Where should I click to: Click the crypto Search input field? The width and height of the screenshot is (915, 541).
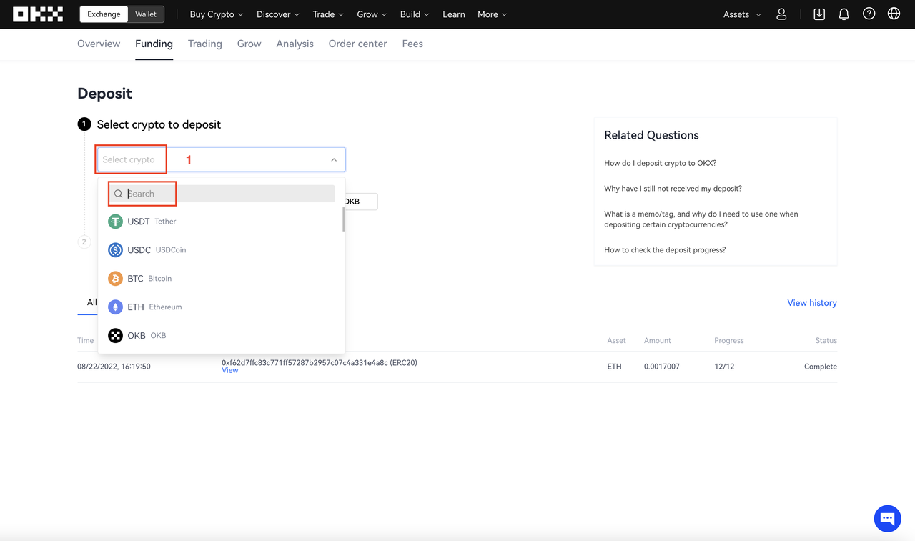222,194
